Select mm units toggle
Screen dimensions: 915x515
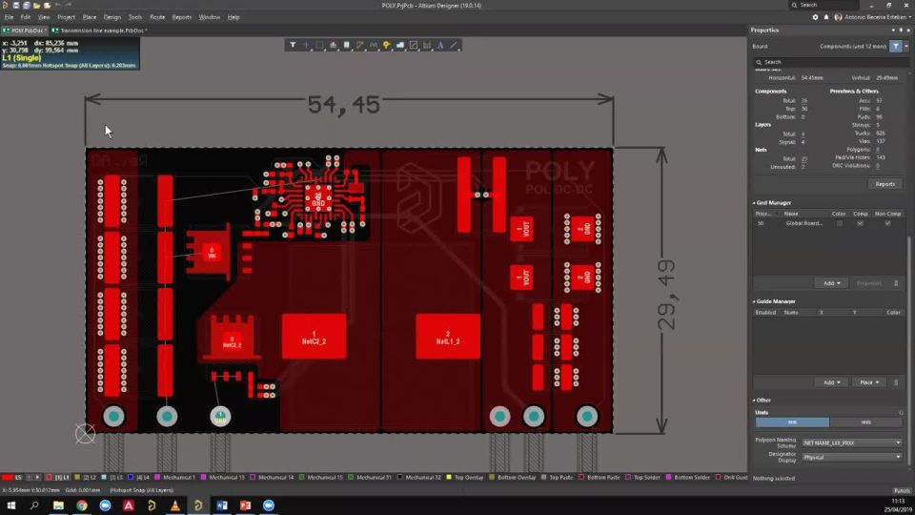pos(792,422)
